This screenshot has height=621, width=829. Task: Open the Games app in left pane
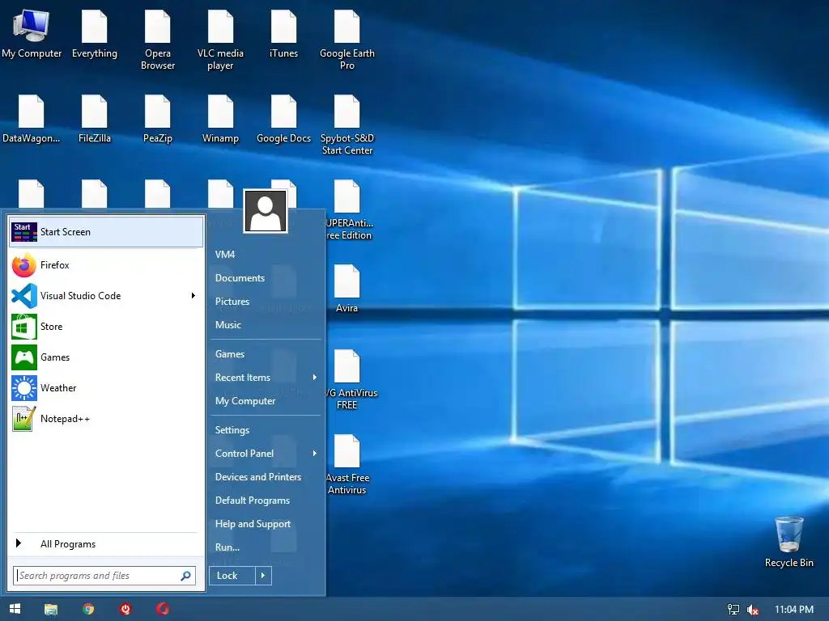tap(106, 357)
